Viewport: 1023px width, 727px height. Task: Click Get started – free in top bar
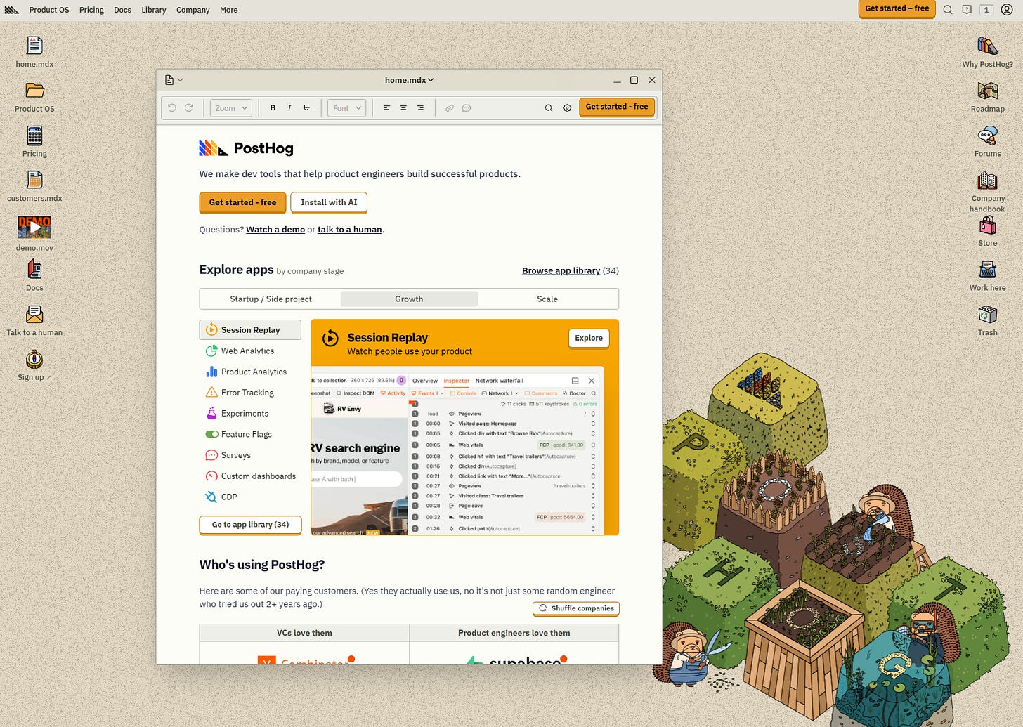pyautogui.click(x=897, y=8)
